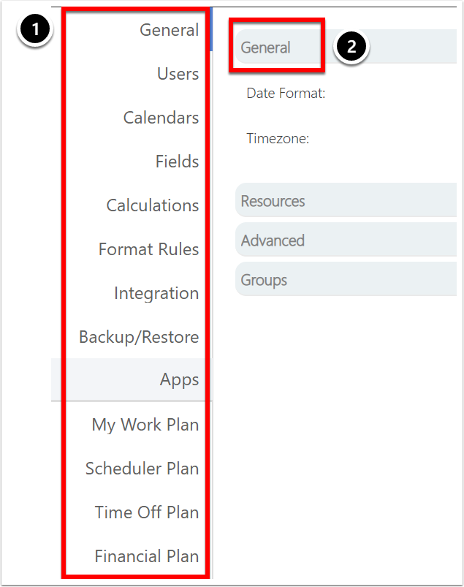
Task: Open the General settings menu item
Action: (169, 30)
